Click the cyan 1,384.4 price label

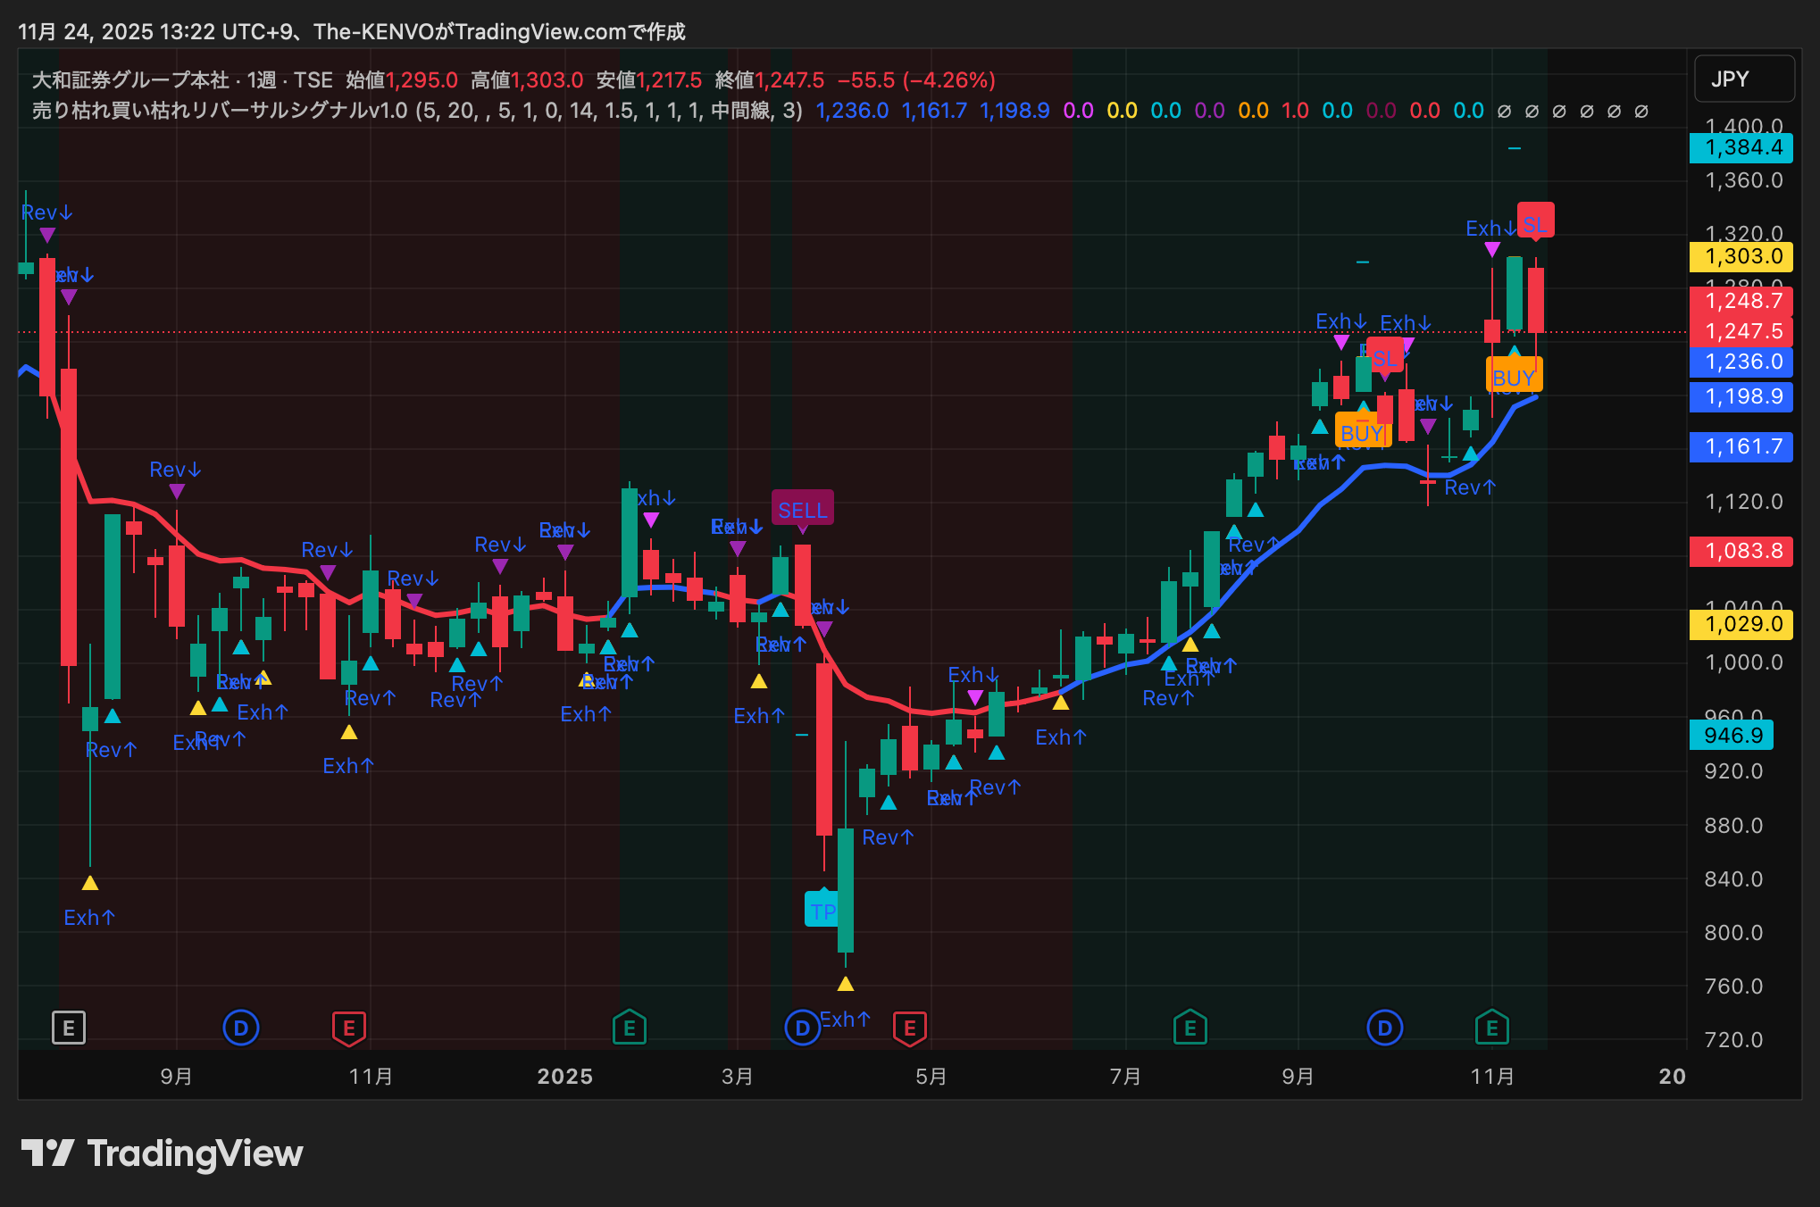[x=1741, y=148]
